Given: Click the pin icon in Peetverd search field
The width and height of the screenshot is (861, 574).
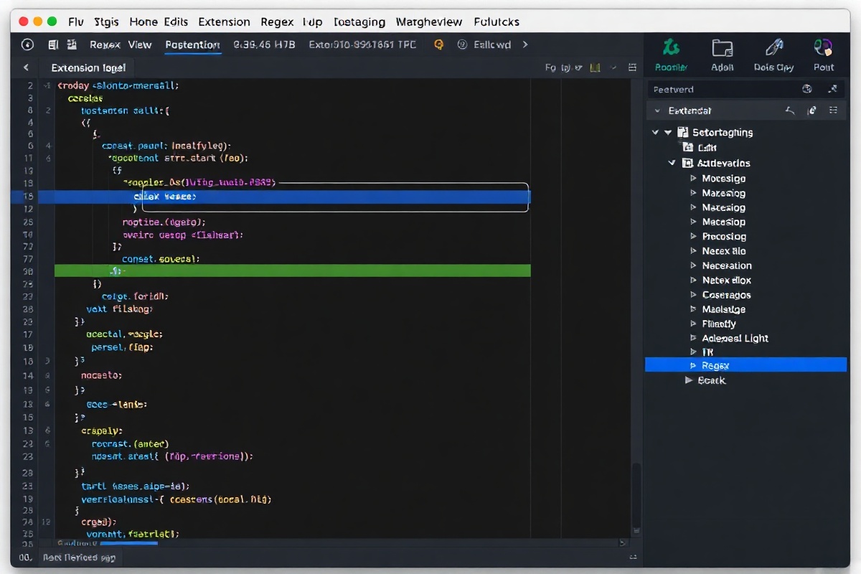Looking at the screenshot, I should 832,89.
